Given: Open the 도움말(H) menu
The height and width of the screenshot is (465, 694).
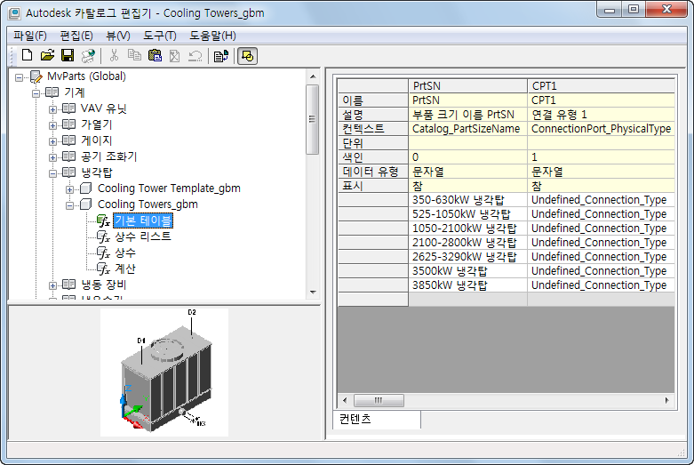Looking at the screenshot, I should point(213,36).
